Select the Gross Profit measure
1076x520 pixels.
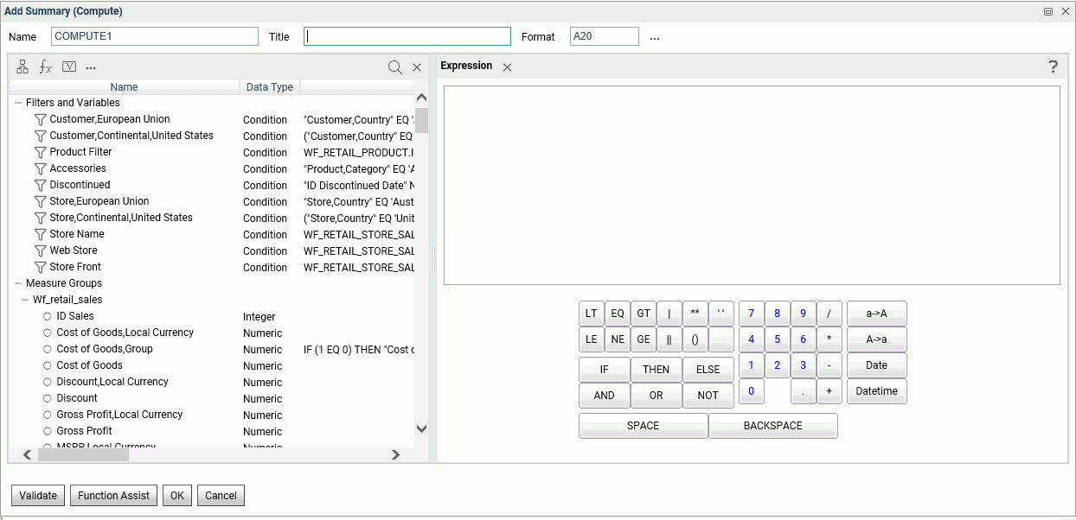click(x=84, y=431)
